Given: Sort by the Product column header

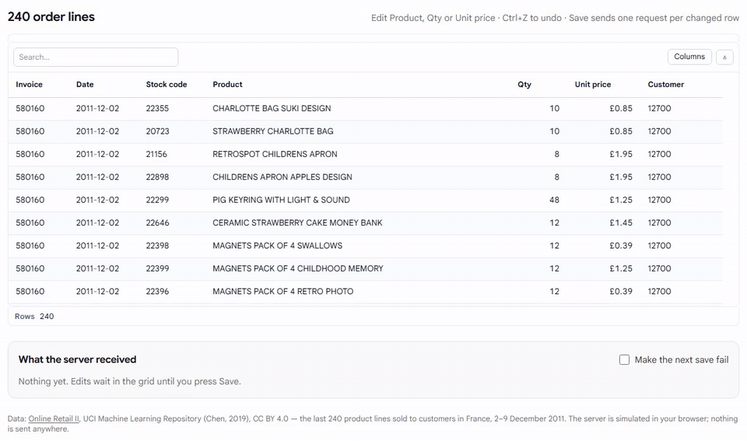Looking at the screenshot, I should (x=227, y=84).
